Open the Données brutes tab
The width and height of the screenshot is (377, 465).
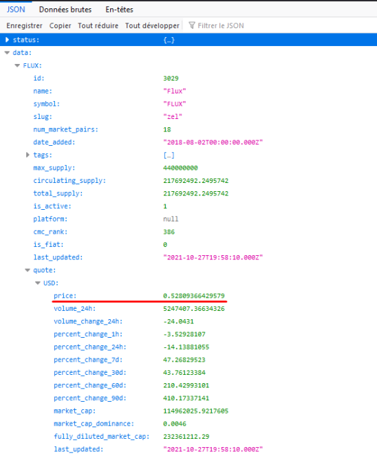[65, 10]
